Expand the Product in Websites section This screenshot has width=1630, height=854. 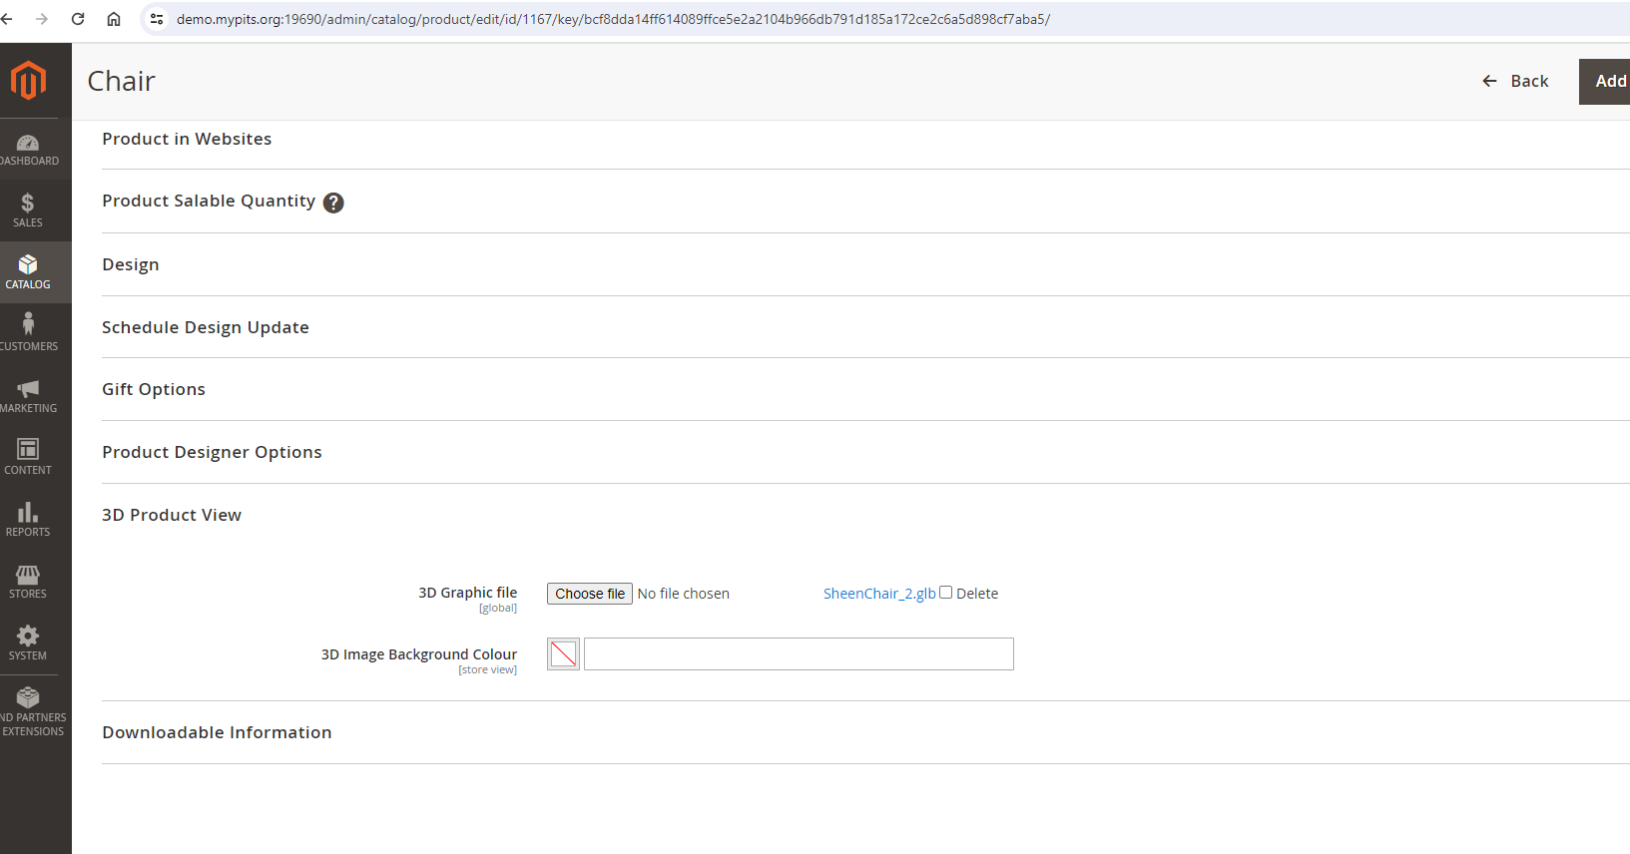[x=187, y=139]
